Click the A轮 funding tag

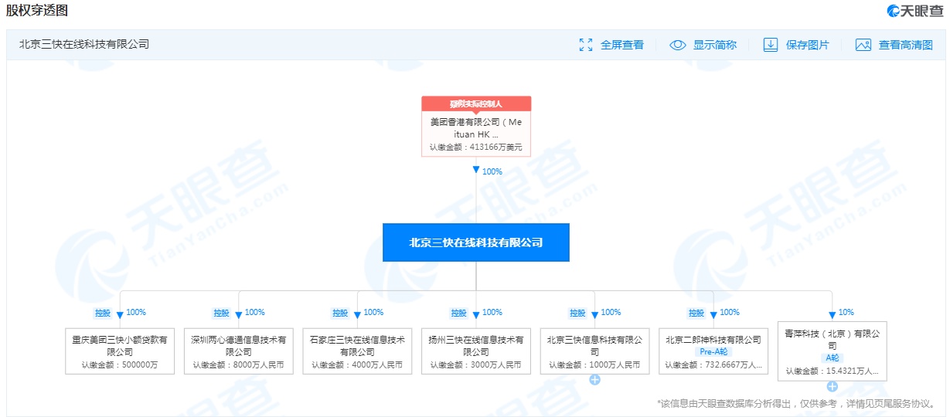(833, 358)
